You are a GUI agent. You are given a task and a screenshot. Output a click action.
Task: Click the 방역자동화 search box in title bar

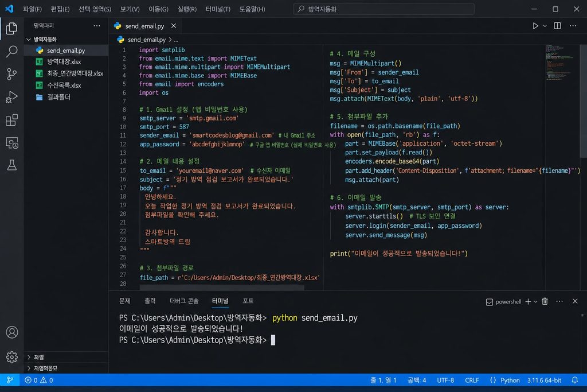pos(383,9)
